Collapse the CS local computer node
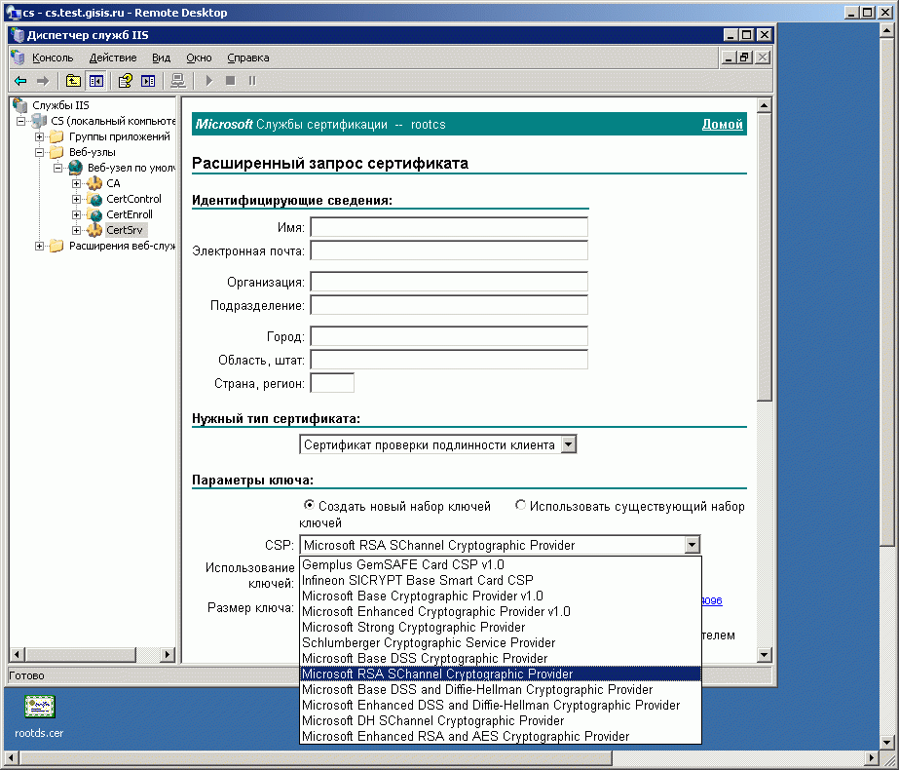The image size is (899, 770). pyautogui.click(x=21, y=121)
